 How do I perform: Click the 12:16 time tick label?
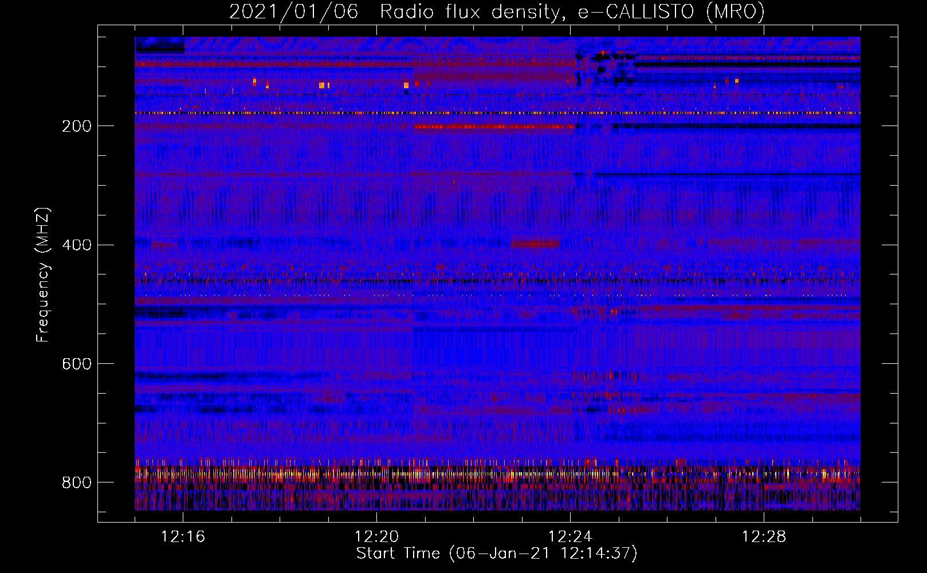[183, 536]
